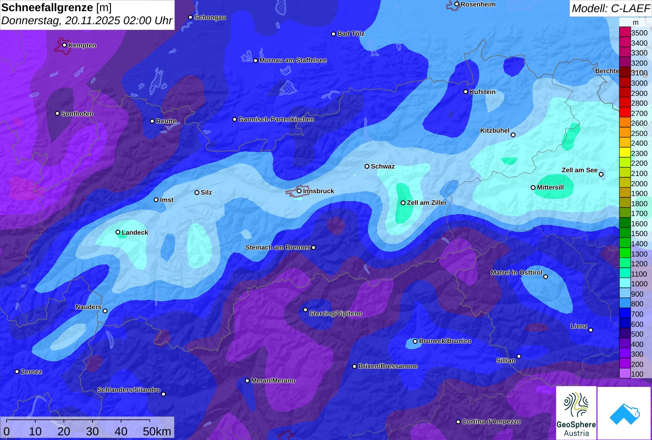Screen dimensions: 652x440
Task: Click the Schlanders/Silandro marker dot
Action: (x=163, y=394)
